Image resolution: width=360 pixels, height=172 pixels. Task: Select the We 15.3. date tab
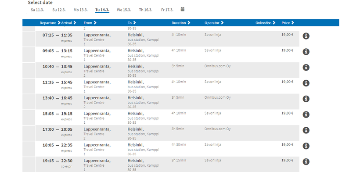point(124,10)
